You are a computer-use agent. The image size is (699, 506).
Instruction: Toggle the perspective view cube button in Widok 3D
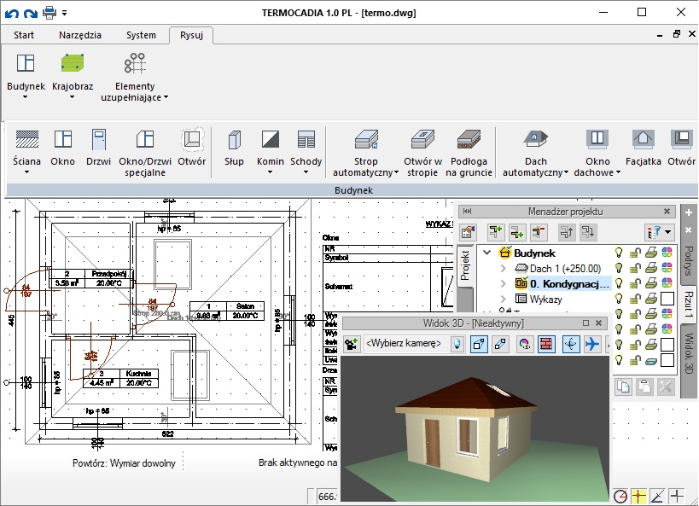479,344
